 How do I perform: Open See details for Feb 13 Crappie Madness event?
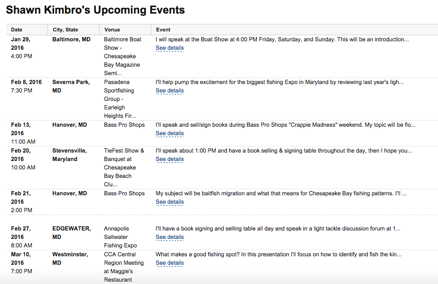pos(169,133)
